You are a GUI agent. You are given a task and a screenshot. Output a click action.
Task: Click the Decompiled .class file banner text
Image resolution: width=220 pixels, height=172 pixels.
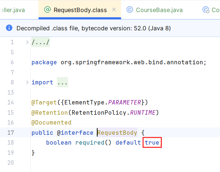point(94,28)
